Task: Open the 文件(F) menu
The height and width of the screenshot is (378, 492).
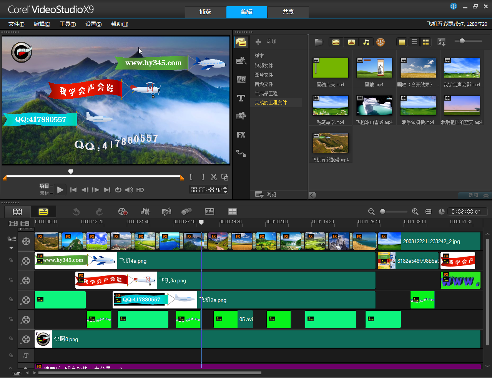Action: 17,24
